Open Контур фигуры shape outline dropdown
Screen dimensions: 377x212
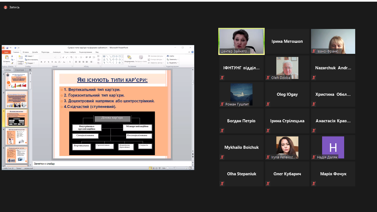(156, 59)
